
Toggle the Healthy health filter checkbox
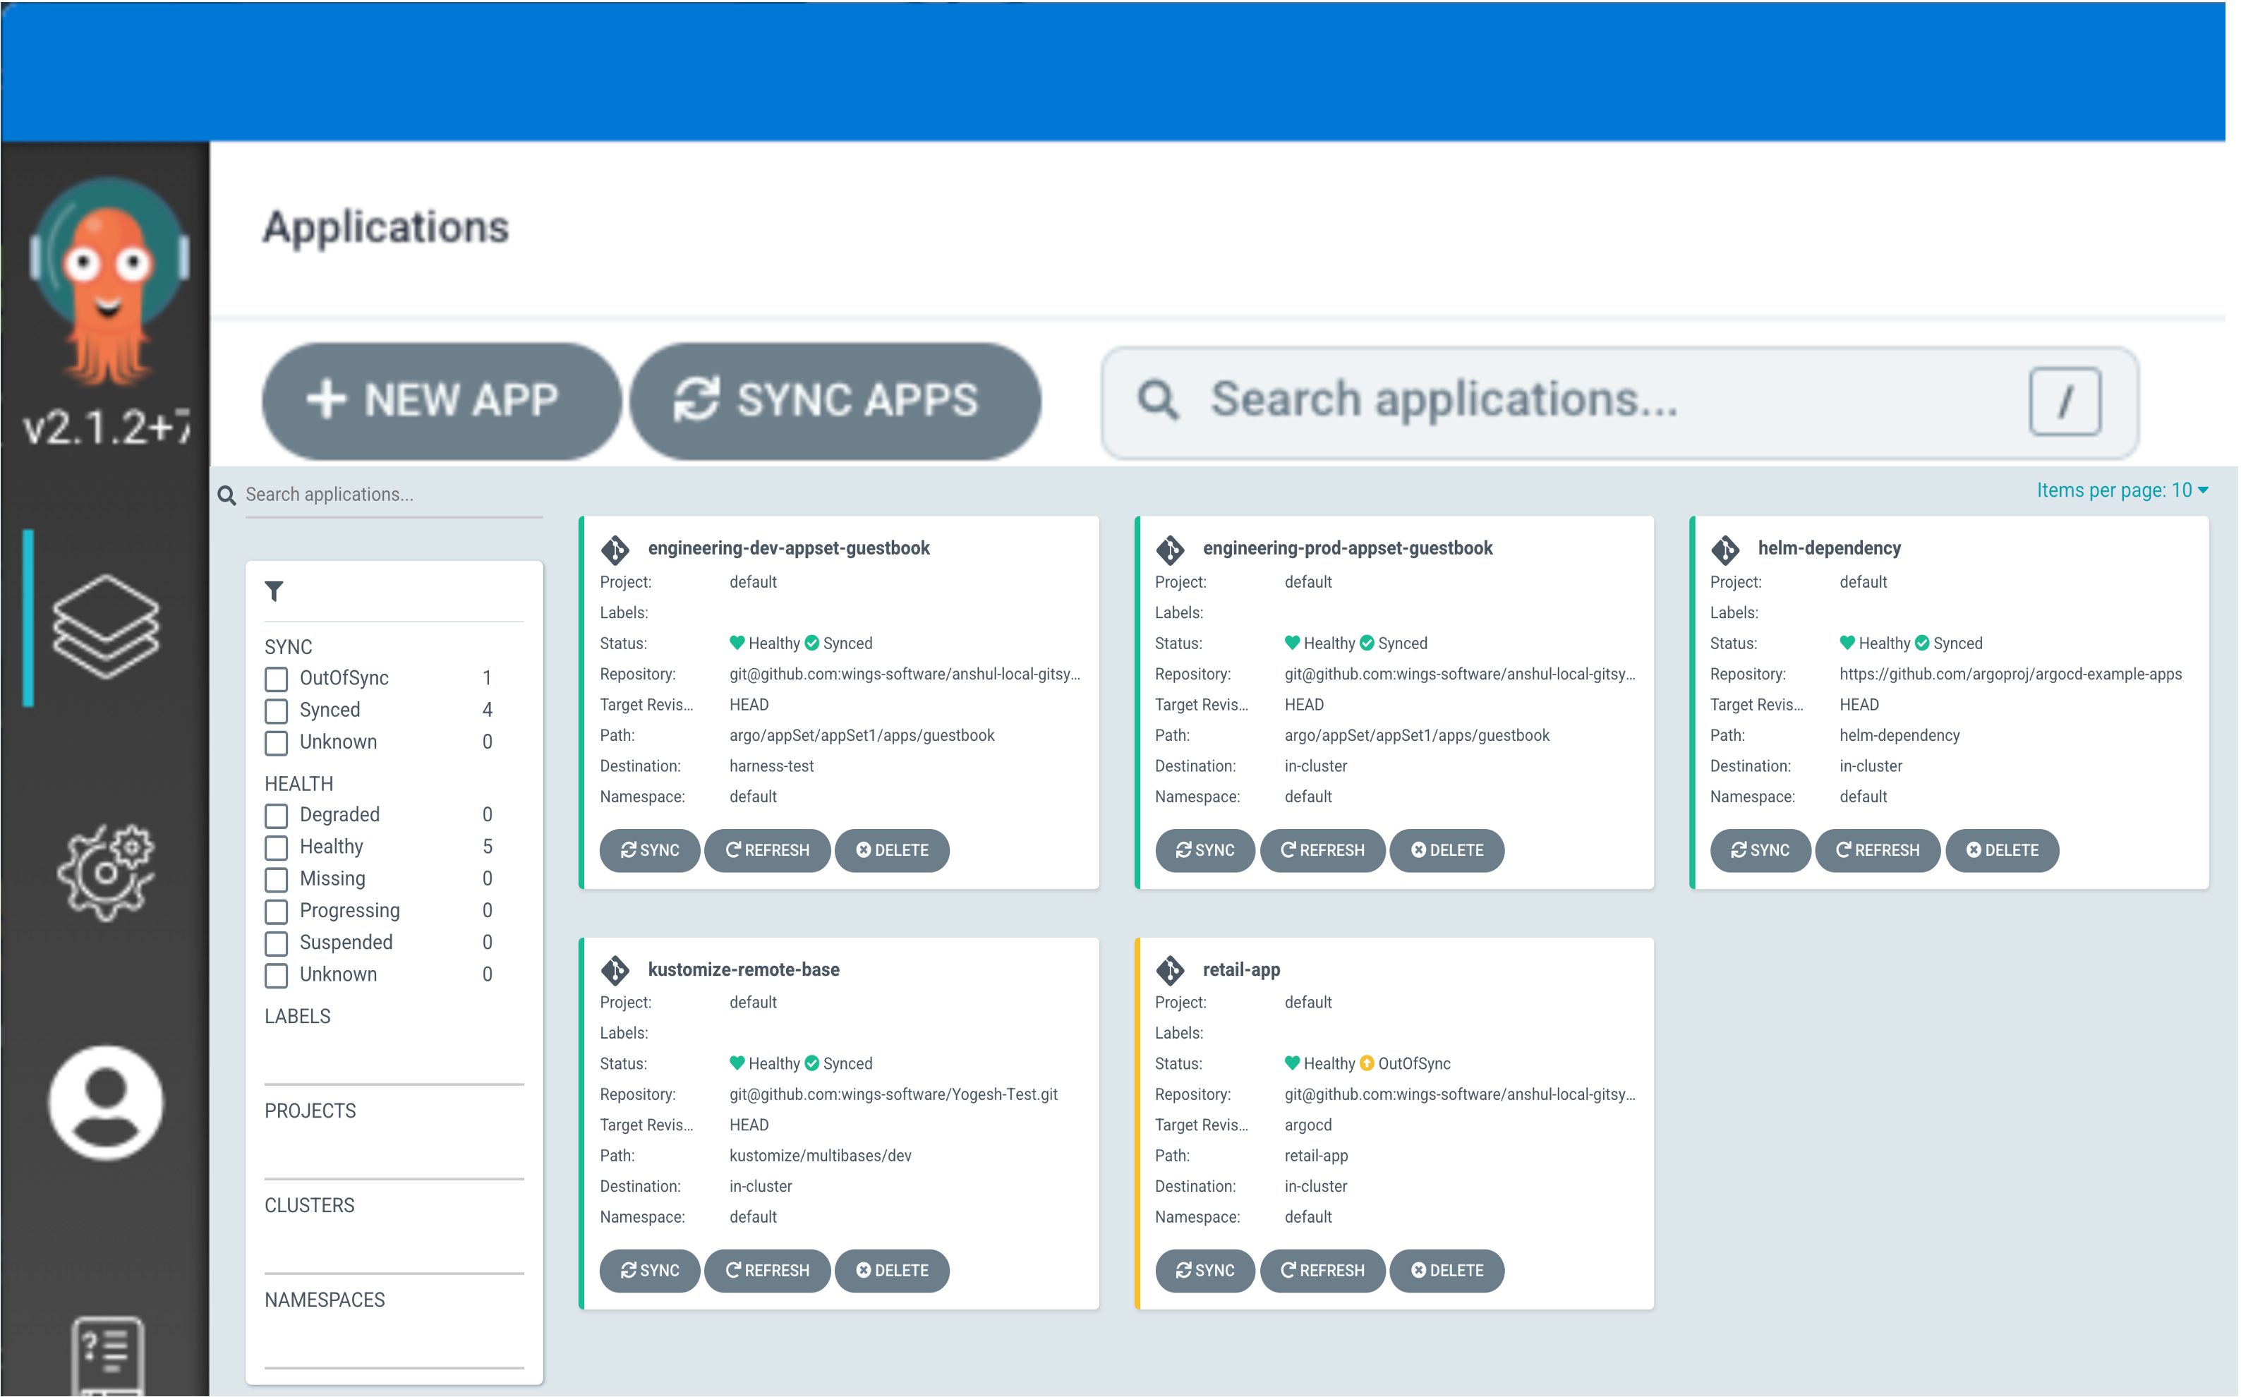tap(276, 847)
